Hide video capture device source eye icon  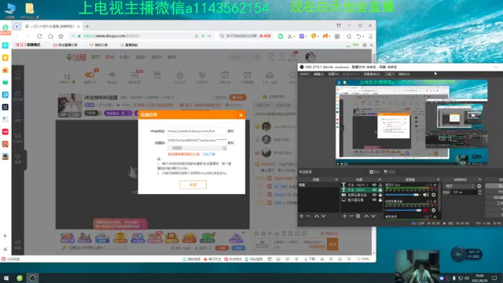coord(374,195)
